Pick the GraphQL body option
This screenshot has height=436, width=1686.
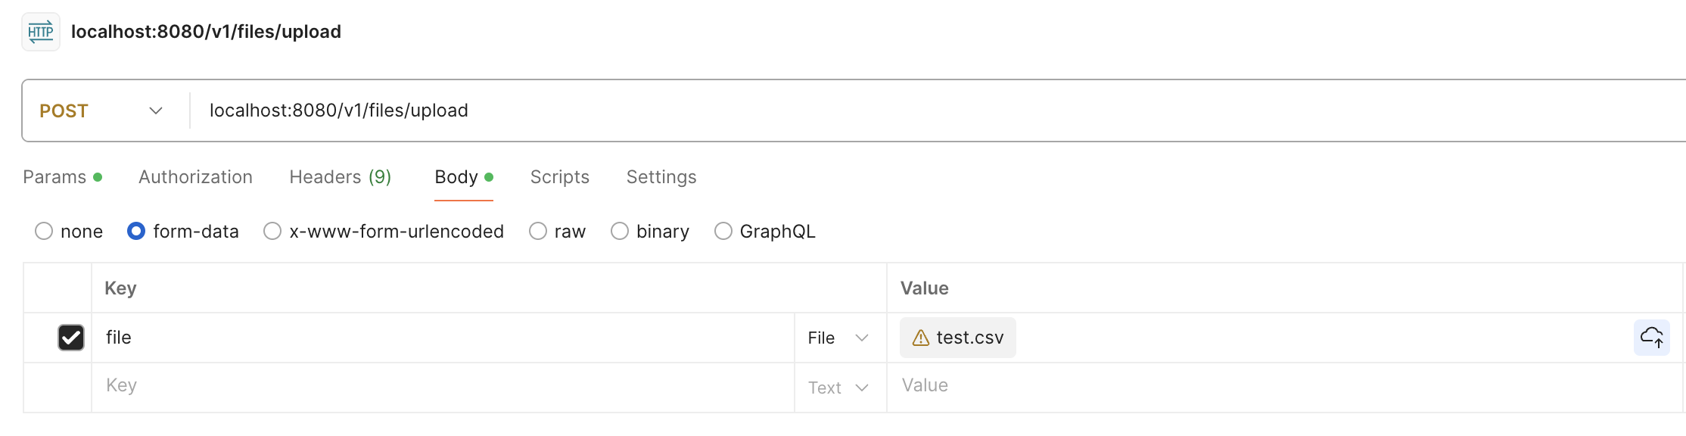point(723,231)
